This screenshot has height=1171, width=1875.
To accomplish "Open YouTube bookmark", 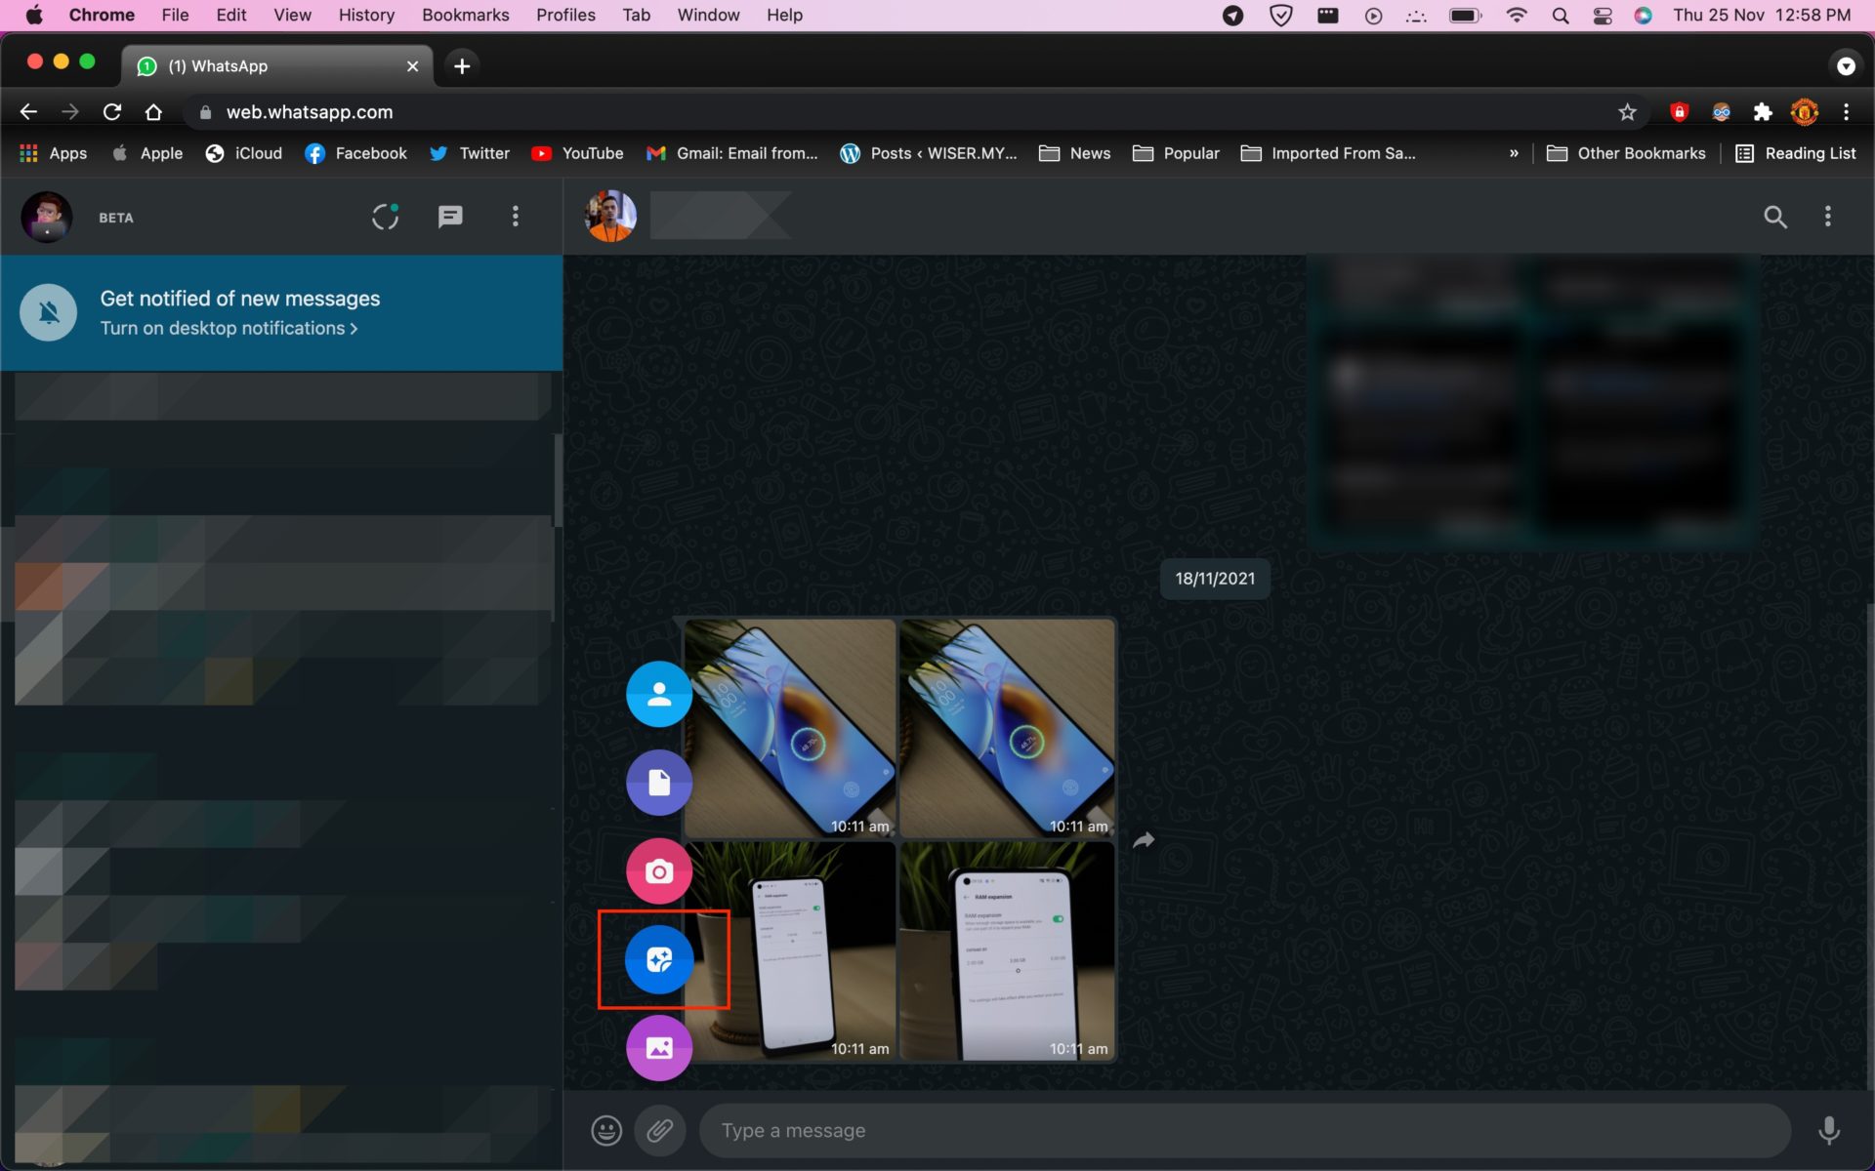I will (x=577, y=153).
